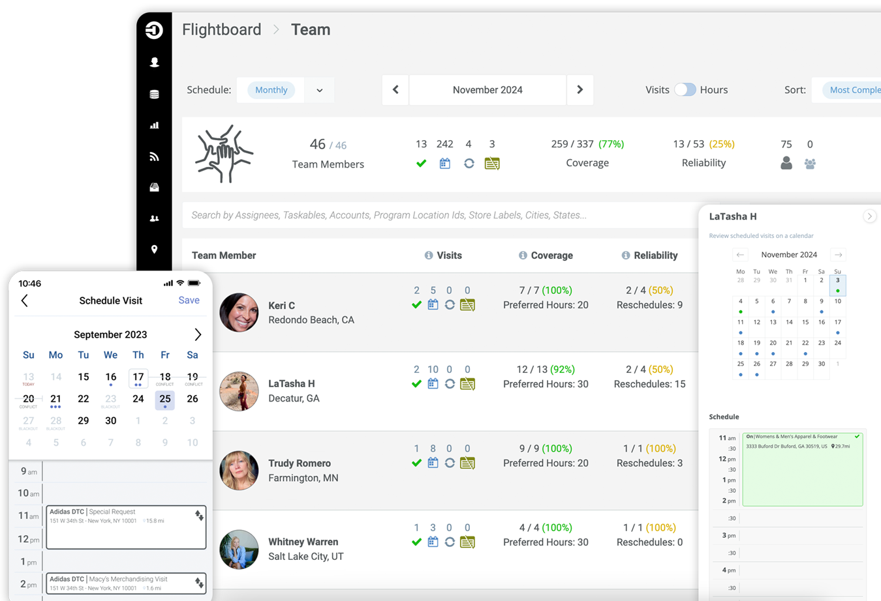
Task: Click the Flightboard breadcrumb link
Action: 221,29
